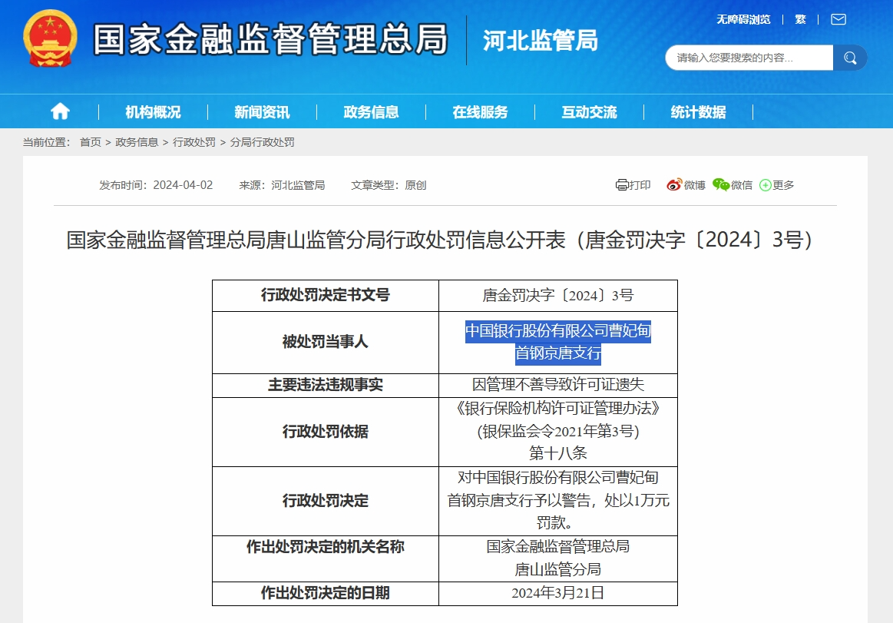Go to 行政处罚 in breadcrumb

(x=194, y=142)
